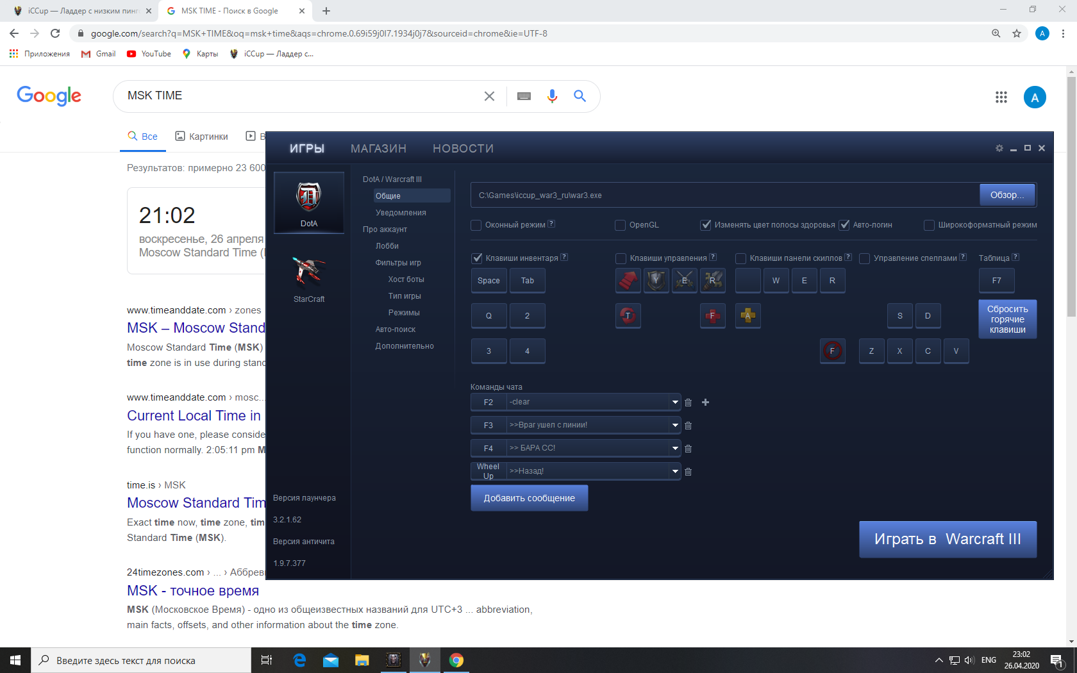Open the iCup browser tab
Image resolution: width=1077 pixels, height=673 pixels.
(x=83, y=11)
